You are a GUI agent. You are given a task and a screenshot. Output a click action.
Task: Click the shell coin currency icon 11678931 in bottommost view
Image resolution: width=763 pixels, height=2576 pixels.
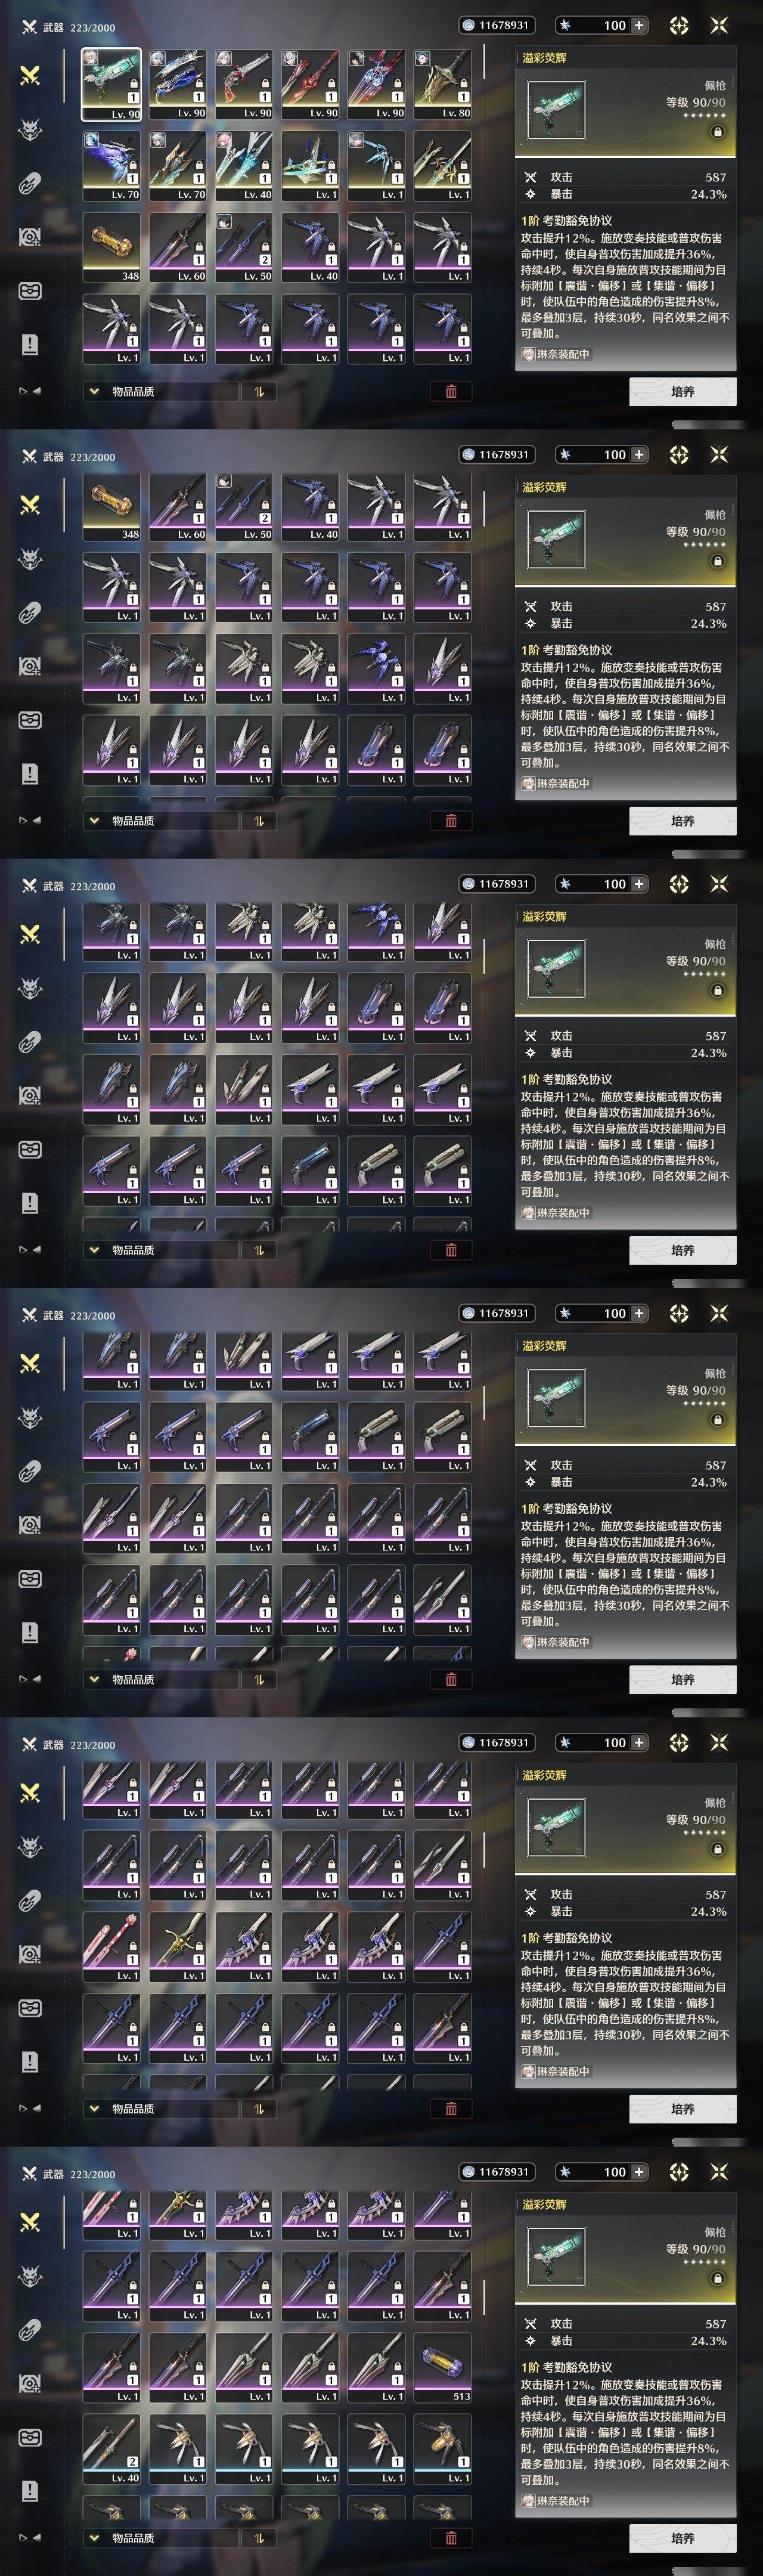pyautogui.click(x=468, y=2172)
